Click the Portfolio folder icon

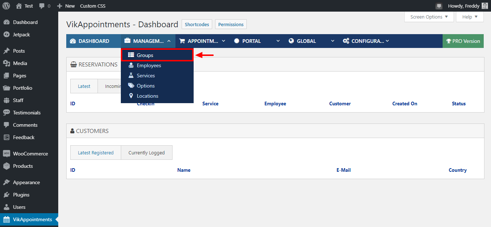click(x=6, y=88)
